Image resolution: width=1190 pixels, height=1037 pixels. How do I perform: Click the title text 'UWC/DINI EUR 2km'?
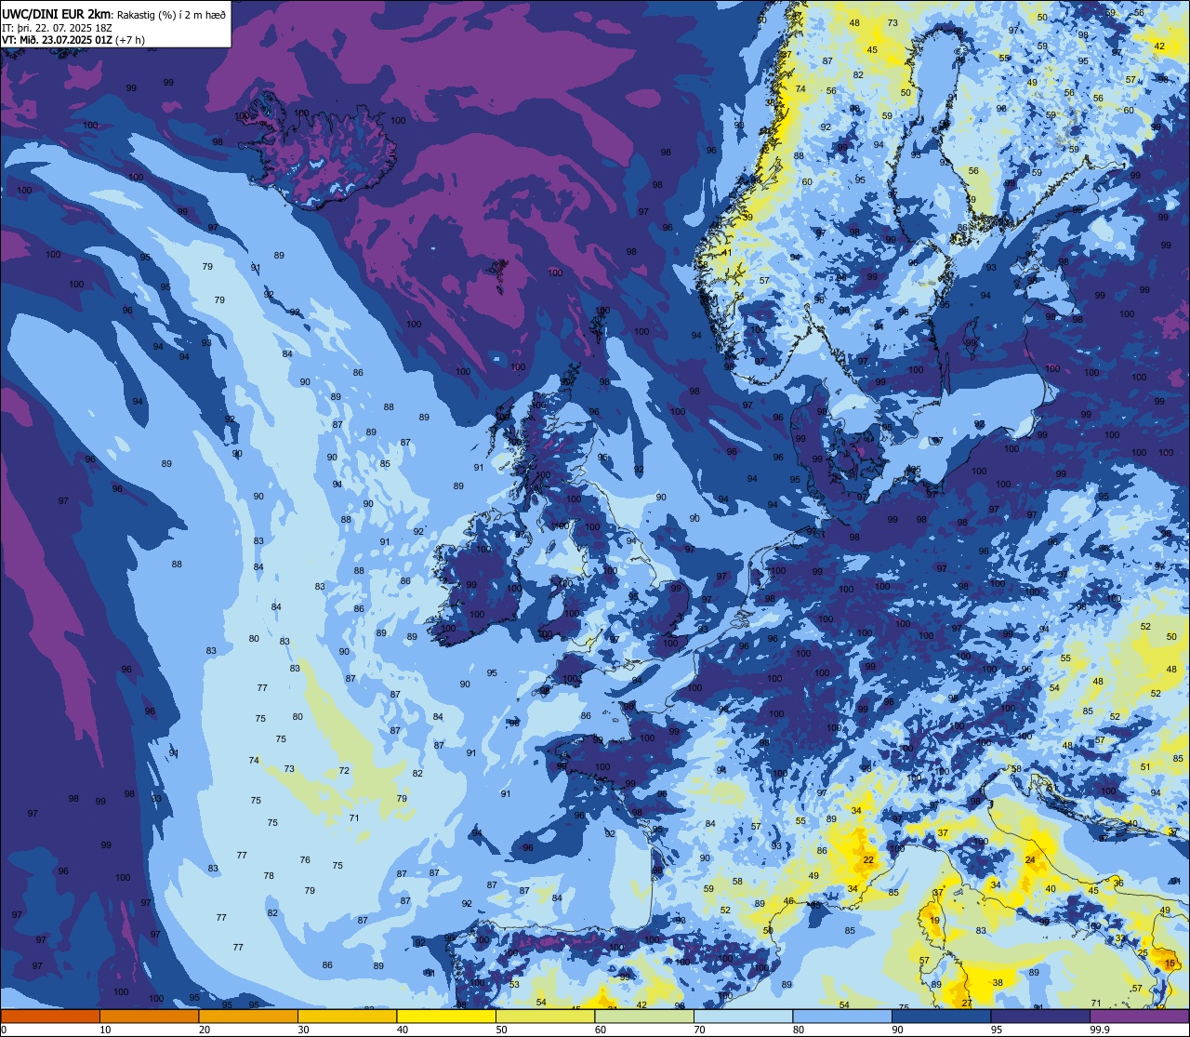(57, 12)
